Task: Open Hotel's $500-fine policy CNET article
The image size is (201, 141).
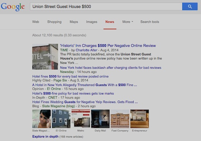Action: (x=73, y=93)
